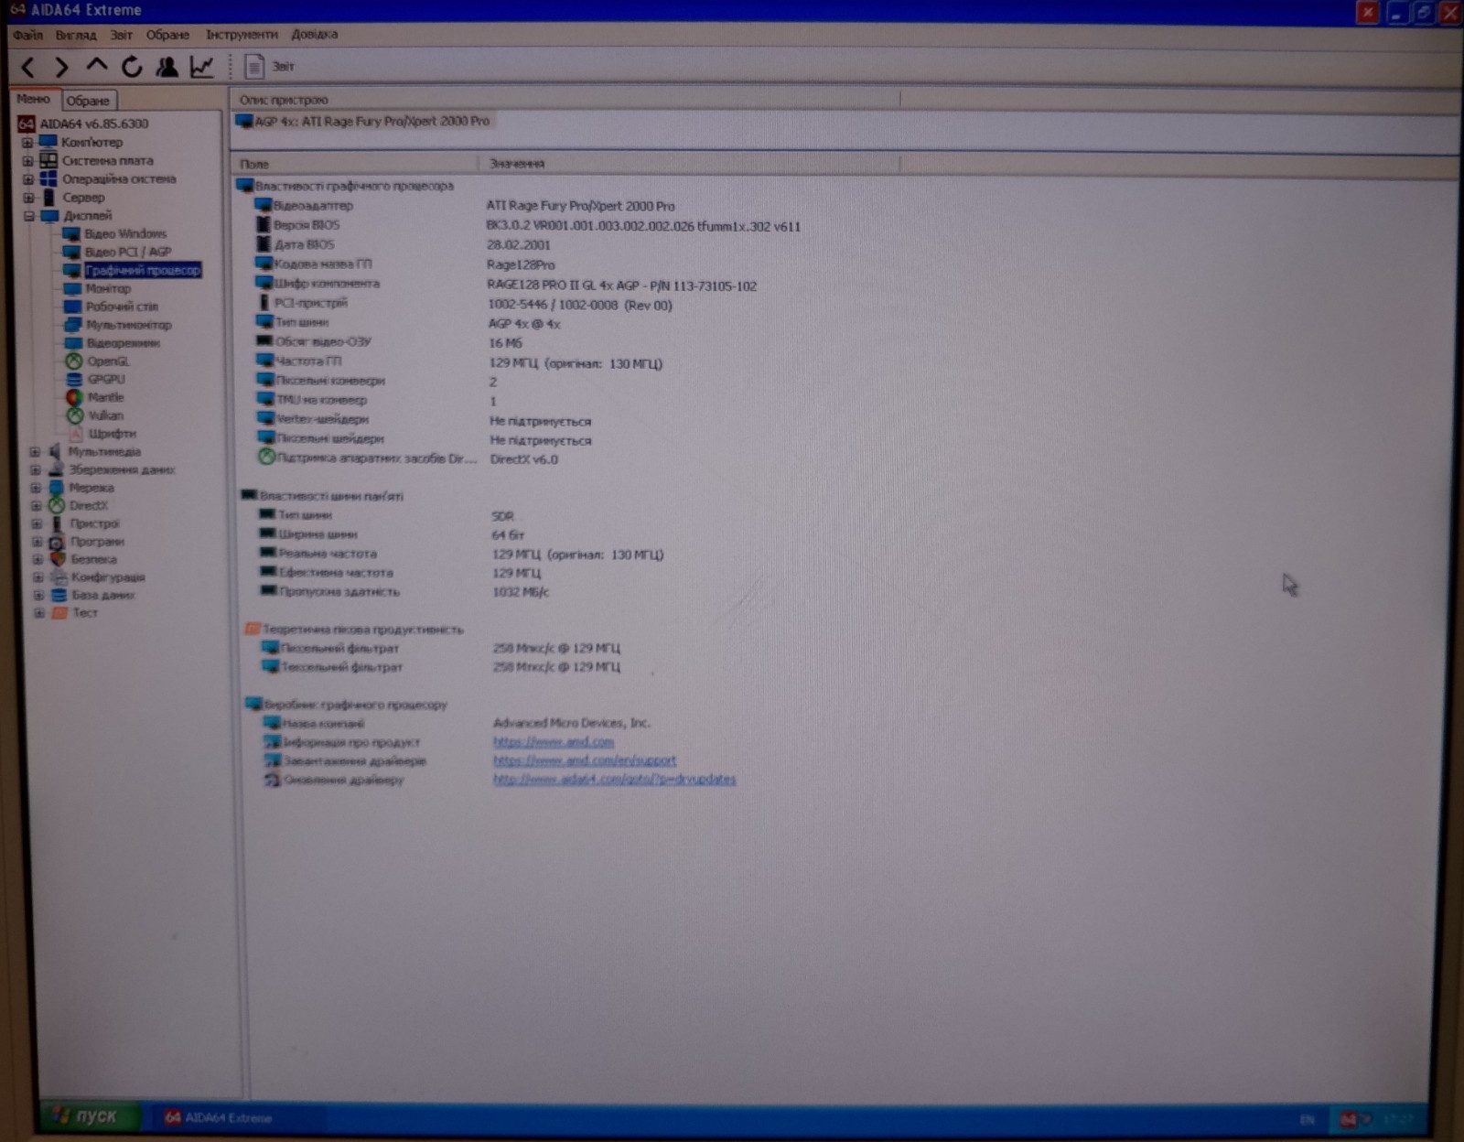Open the aida64.com driver updates link

(x=615, y=780)
